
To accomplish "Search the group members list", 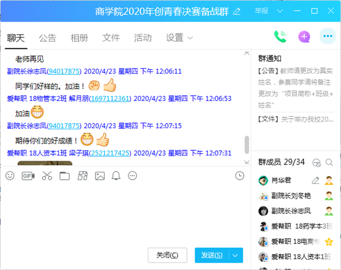I will coord(330,163).
